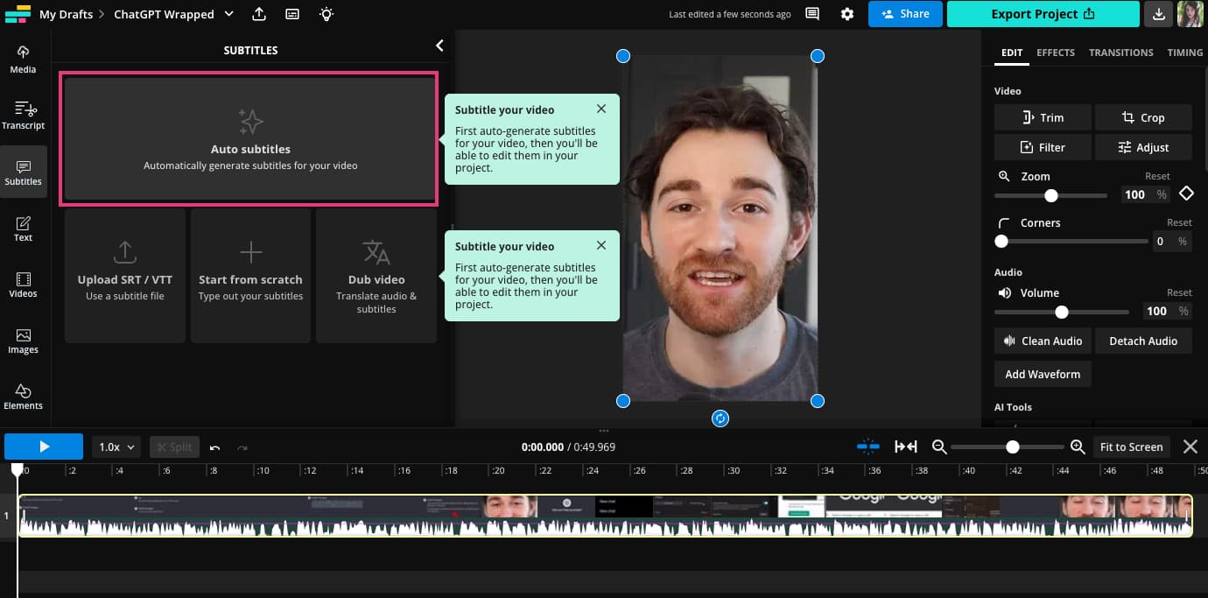
Task: Select the video clip on the timeline track
Action: [x=605, y=516]
